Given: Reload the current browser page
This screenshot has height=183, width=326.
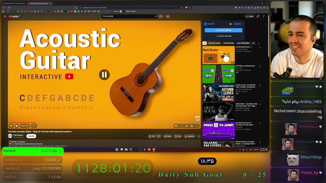Looking at the screenshot, I should click(9, 8).
